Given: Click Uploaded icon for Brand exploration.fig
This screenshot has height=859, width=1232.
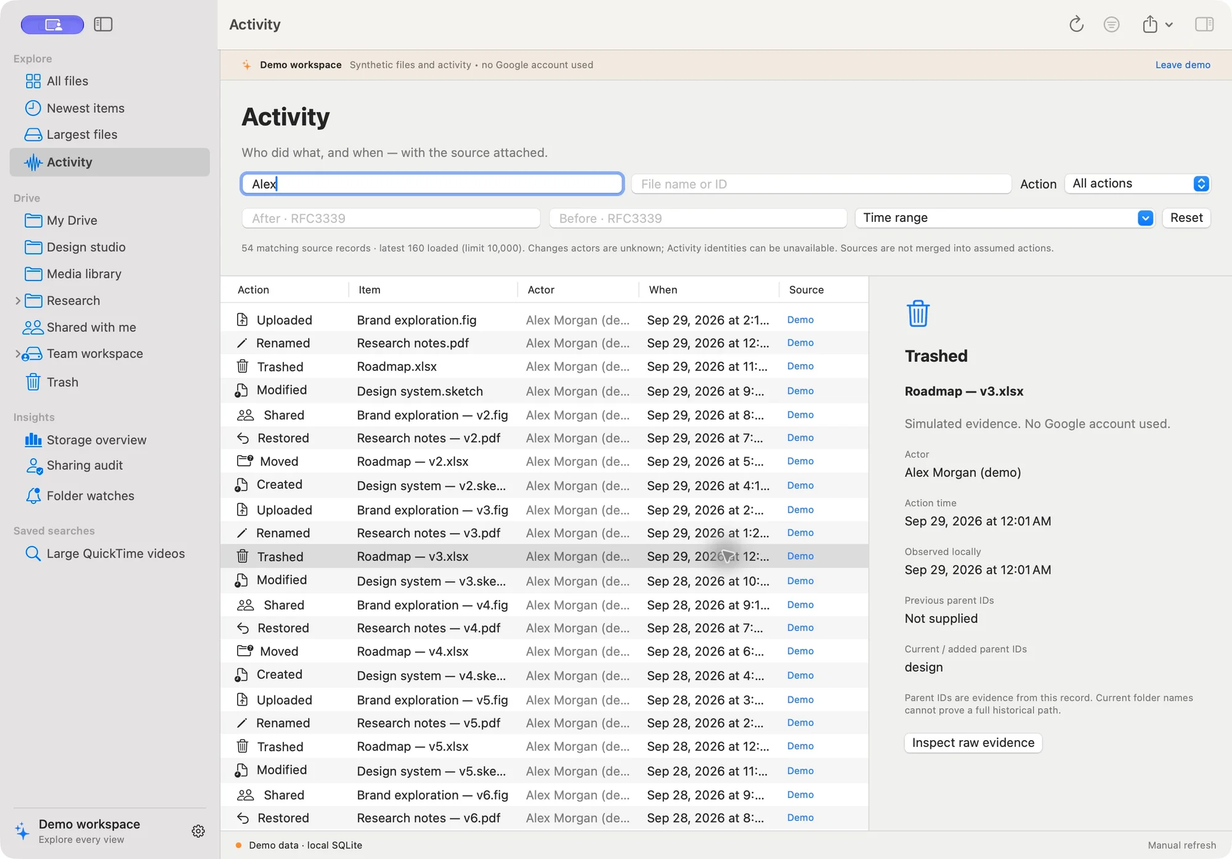Looking at the screenshot, I should (242, 320).
